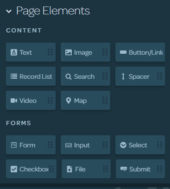Click the Form element icon
This screenshot has width=170, height=189.
click(x=14, y=145)
